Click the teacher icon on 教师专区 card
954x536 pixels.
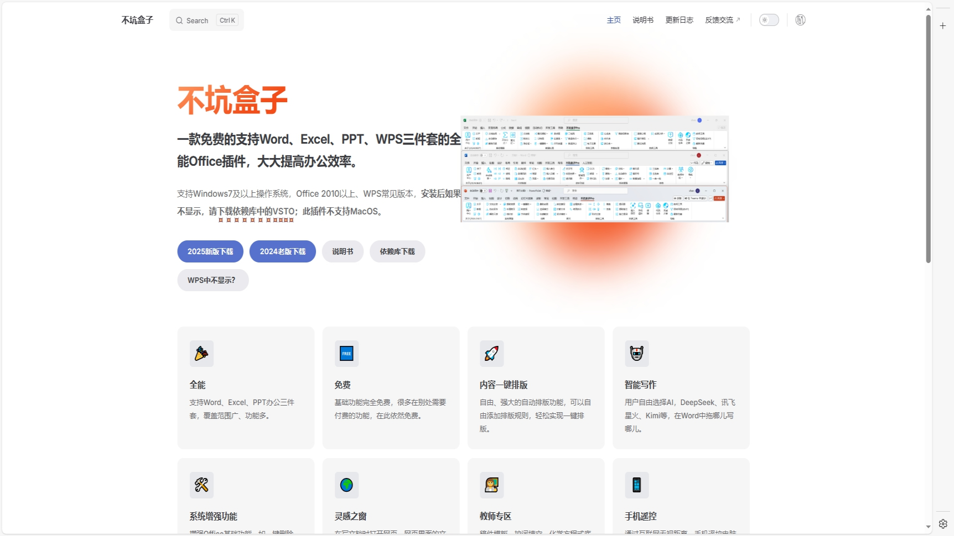(491, 485)
